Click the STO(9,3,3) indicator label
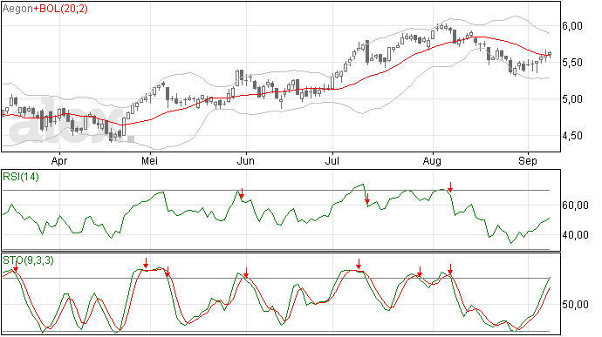Screen dimensions: 602x337 tap(29, 260)
